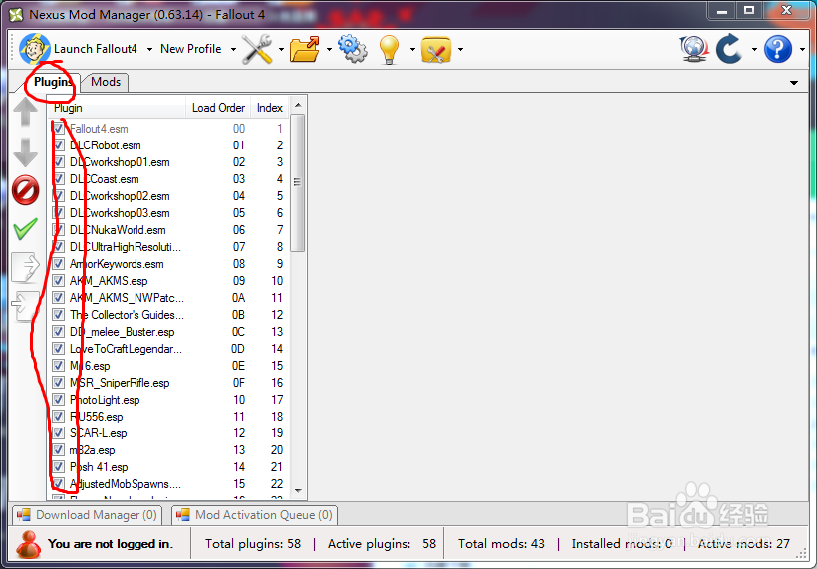Toggle the DLCCoast.esm checkbox
Screen dimensions: 817x569
(x=59, y=179)
